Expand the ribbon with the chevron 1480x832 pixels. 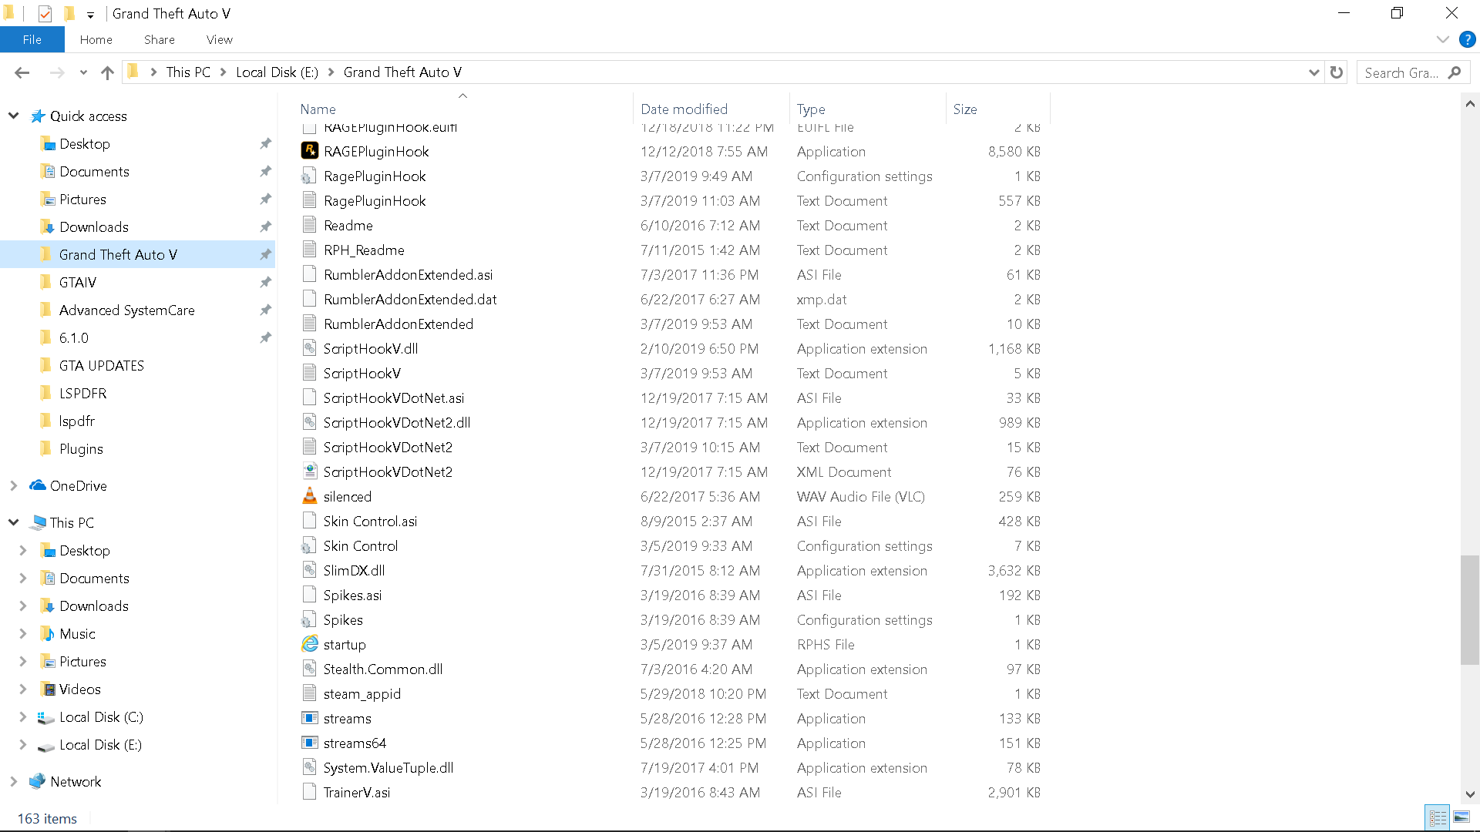tap(1442, 39)
